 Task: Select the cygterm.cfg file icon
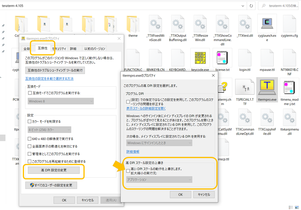290,24
